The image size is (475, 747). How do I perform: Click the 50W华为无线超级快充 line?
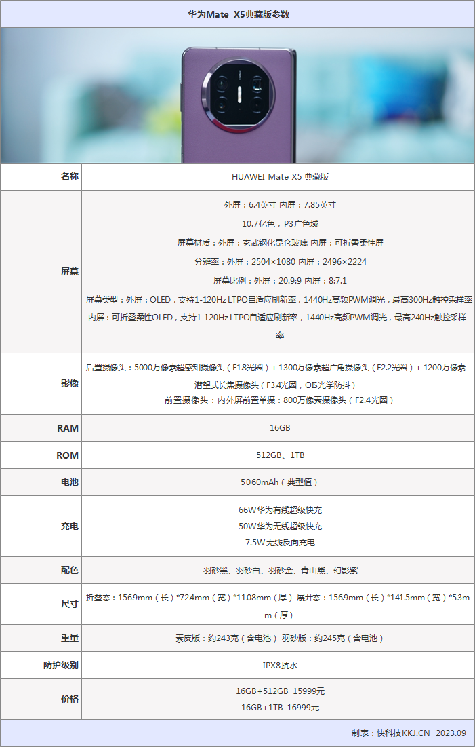click(280, 526)
